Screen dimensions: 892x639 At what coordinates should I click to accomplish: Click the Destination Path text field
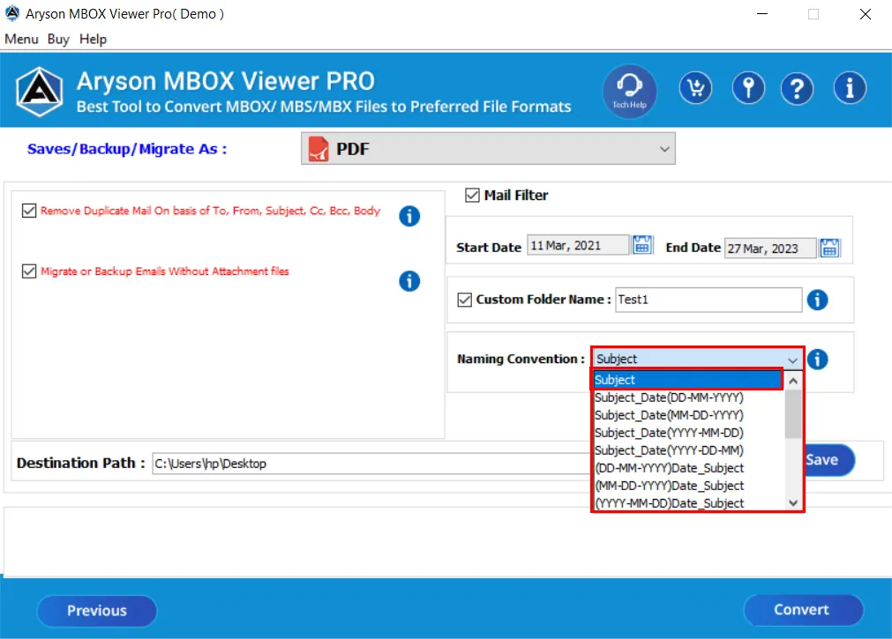coord(371,464)
